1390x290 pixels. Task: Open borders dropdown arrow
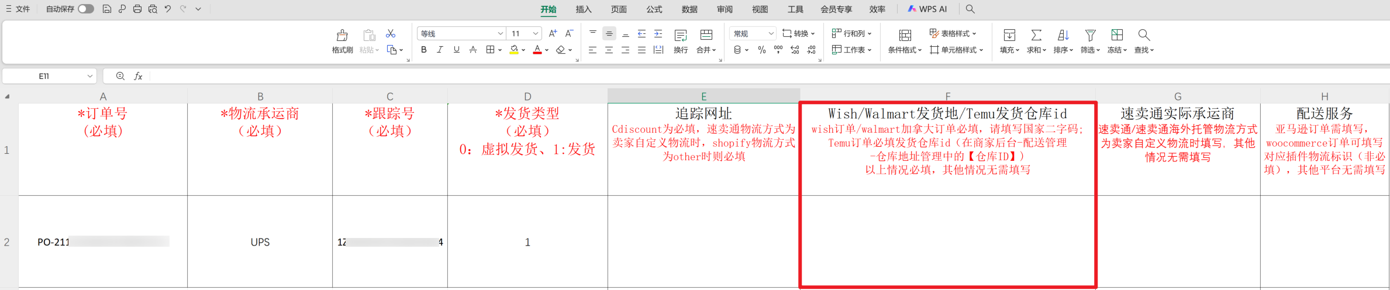pos(500,50)
